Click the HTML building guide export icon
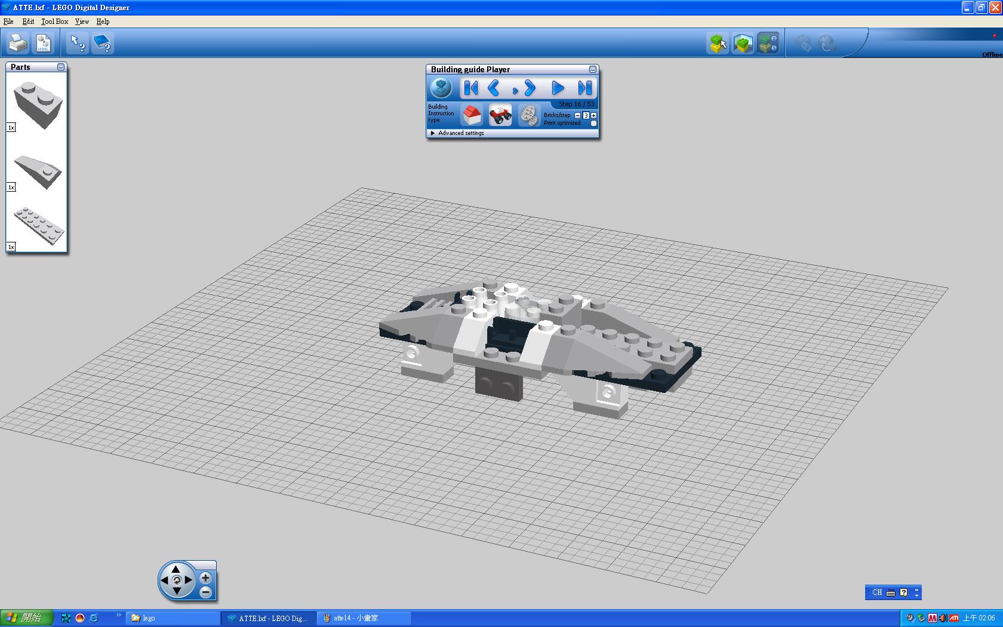This screenshot has height=627, width=1003. tap(44, 43)
